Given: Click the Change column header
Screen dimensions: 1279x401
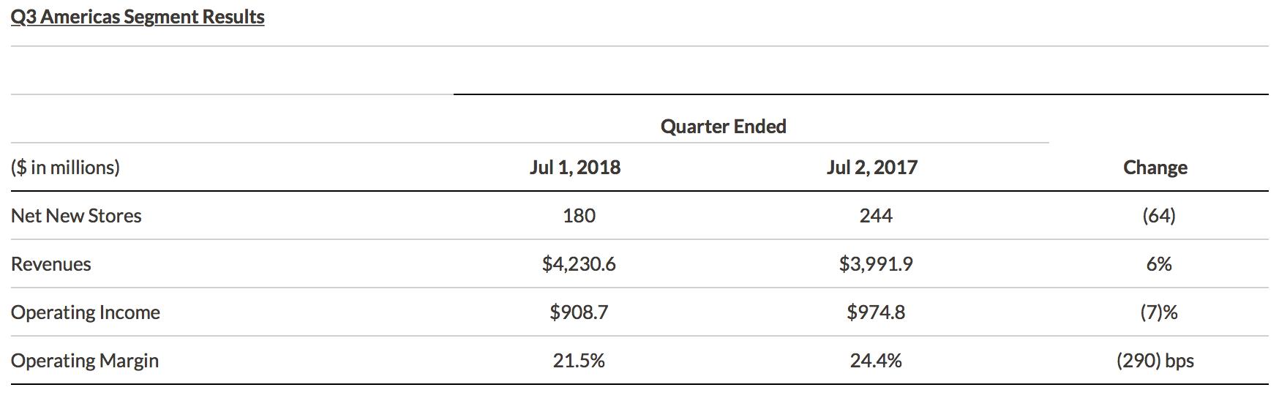Looking at the screenshot, I should [x=1155, y=168].
